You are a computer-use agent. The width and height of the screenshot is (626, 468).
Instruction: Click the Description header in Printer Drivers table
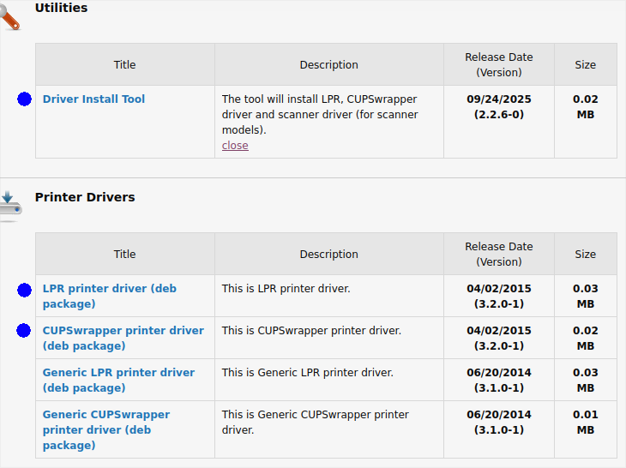click(328, 255)
